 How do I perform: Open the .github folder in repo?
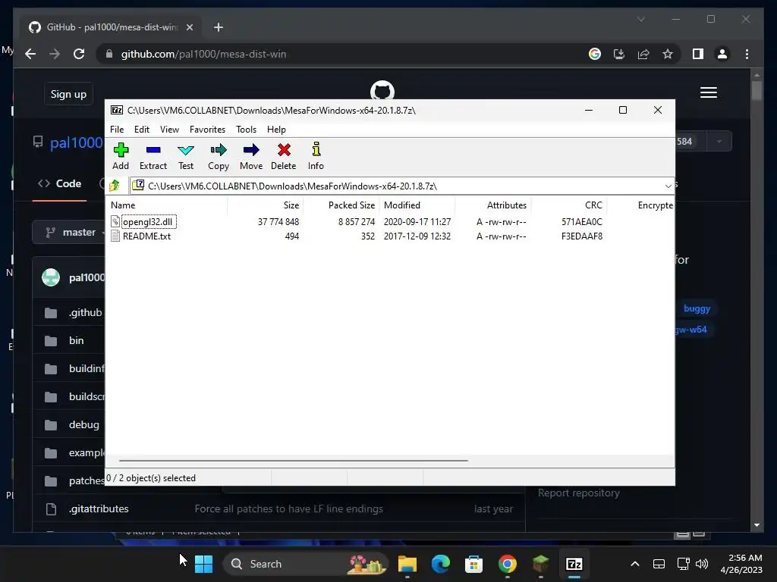click(85, 312)
